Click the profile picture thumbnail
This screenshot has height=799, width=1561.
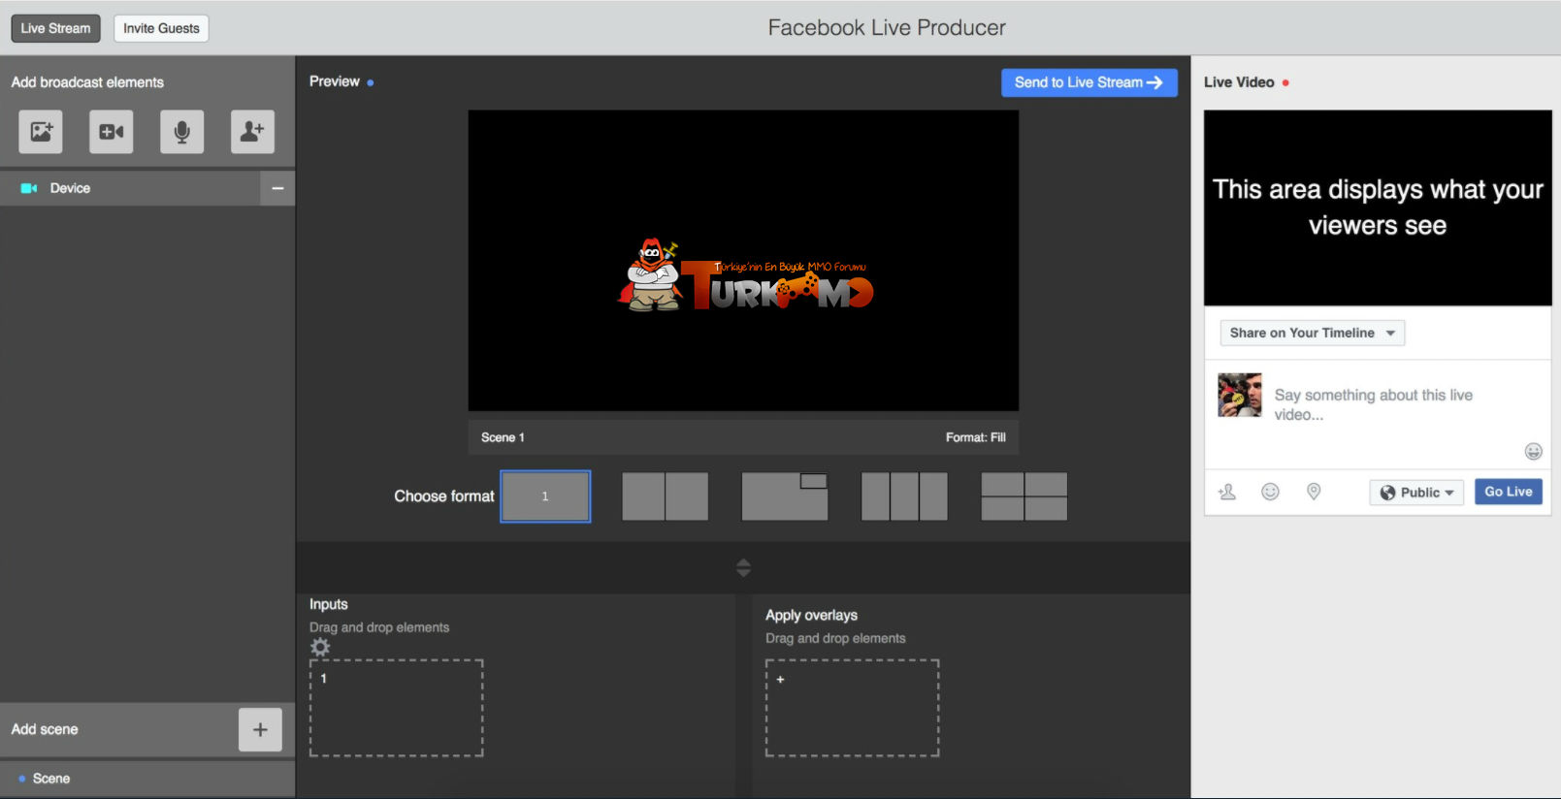(x=1240, y=395)
